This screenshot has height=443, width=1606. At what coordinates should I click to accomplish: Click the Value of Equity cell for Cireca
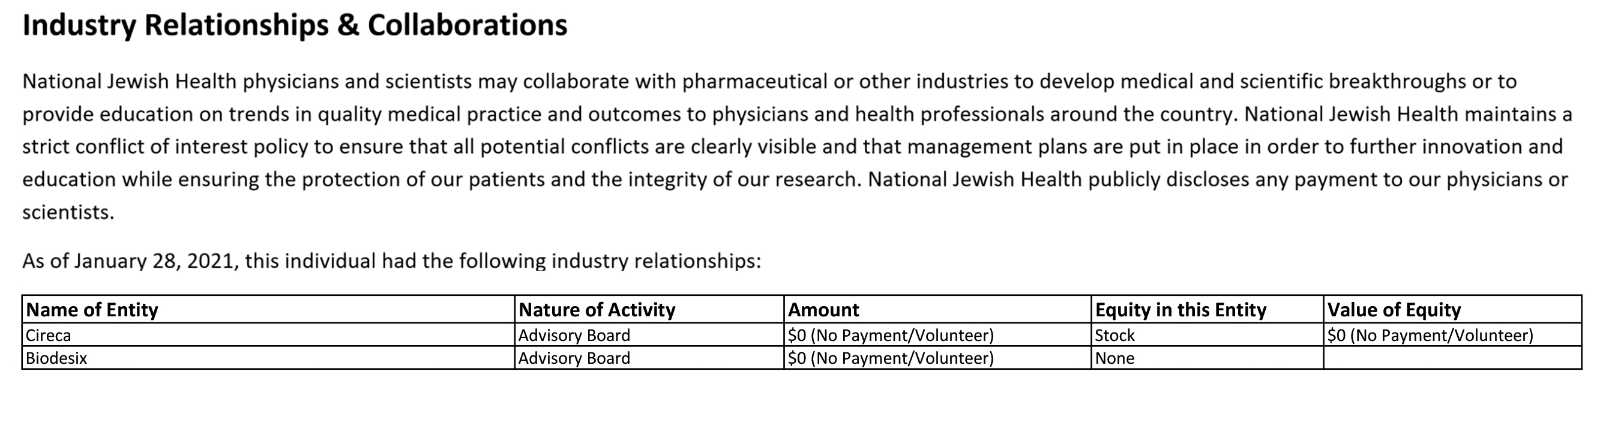(1430, 336)
